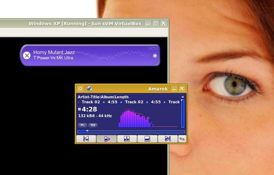Screen dimensions: 274x175
Task: Maximize the VirtualBox window
Action: pos(156,23)
